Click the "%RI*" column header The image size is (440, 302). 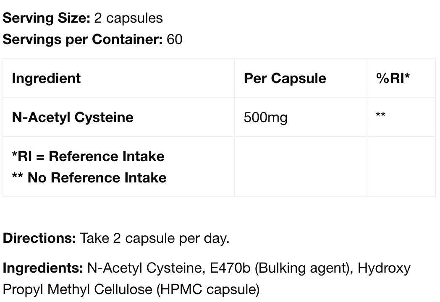point(393,78)
